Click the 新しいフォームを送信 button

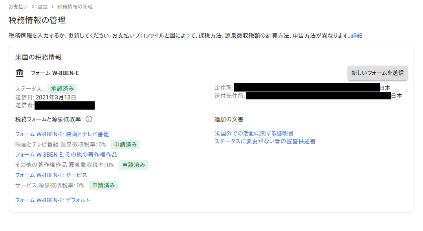coord(377,73)
